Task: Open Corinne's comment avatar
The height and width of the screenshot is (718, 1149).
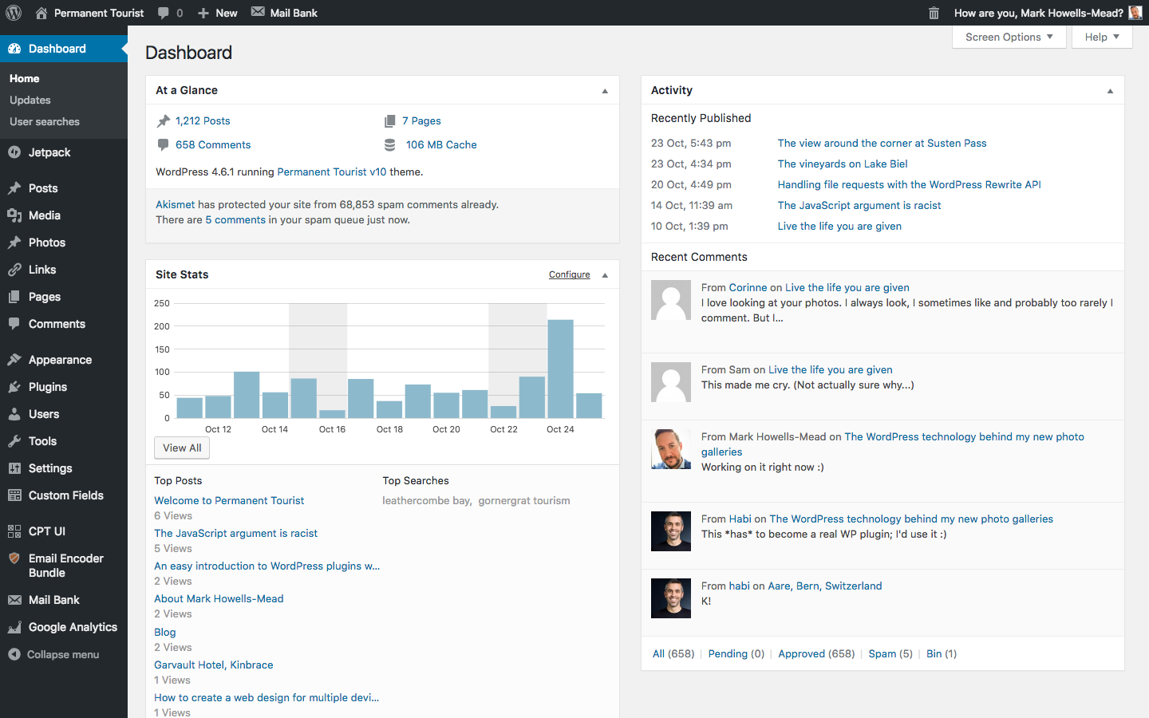Action: [x=671, y=300]
